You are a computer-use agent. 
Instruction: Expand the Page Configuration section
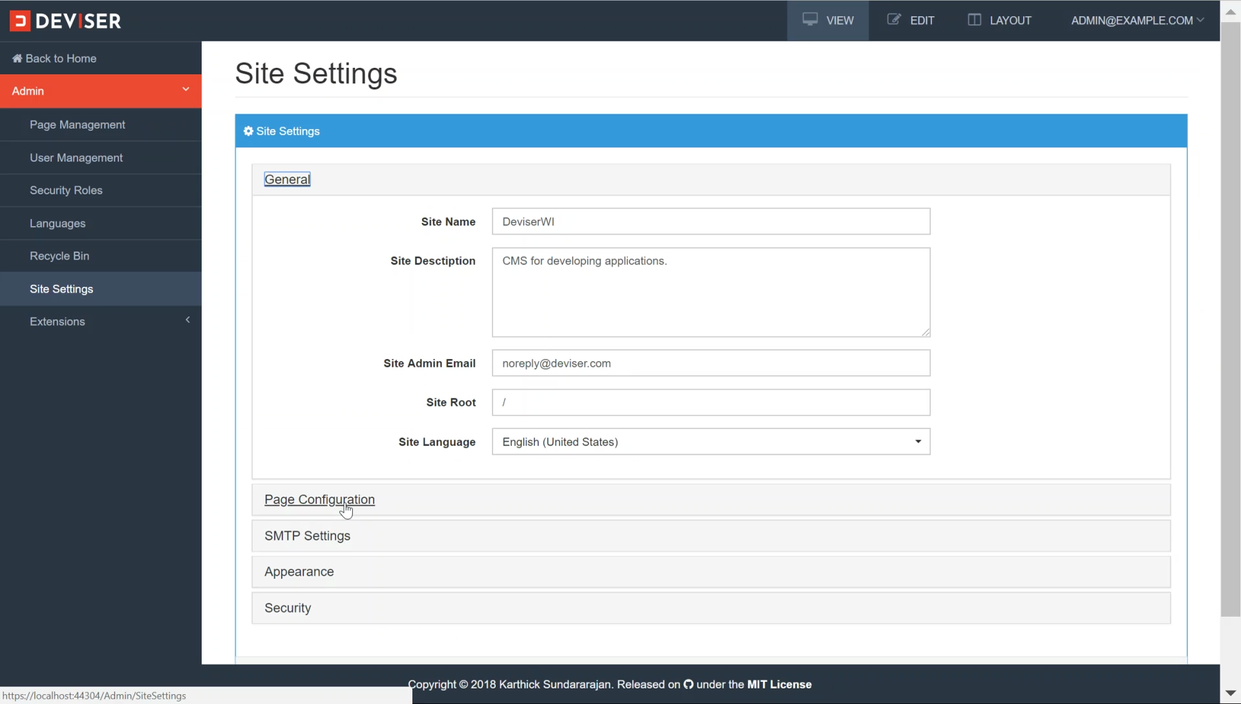(319, 499)
